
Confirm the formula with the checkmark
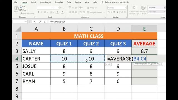coord(40,22)
